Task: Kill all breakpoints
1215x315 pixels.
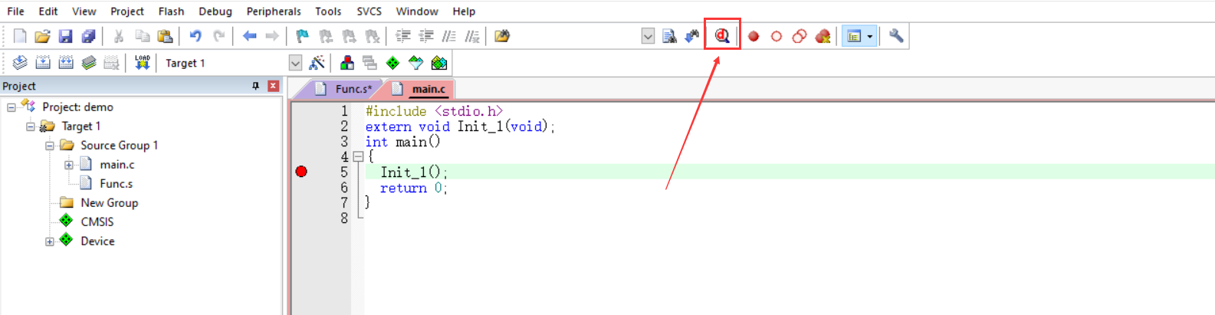Action: click(x=823, y=36)
